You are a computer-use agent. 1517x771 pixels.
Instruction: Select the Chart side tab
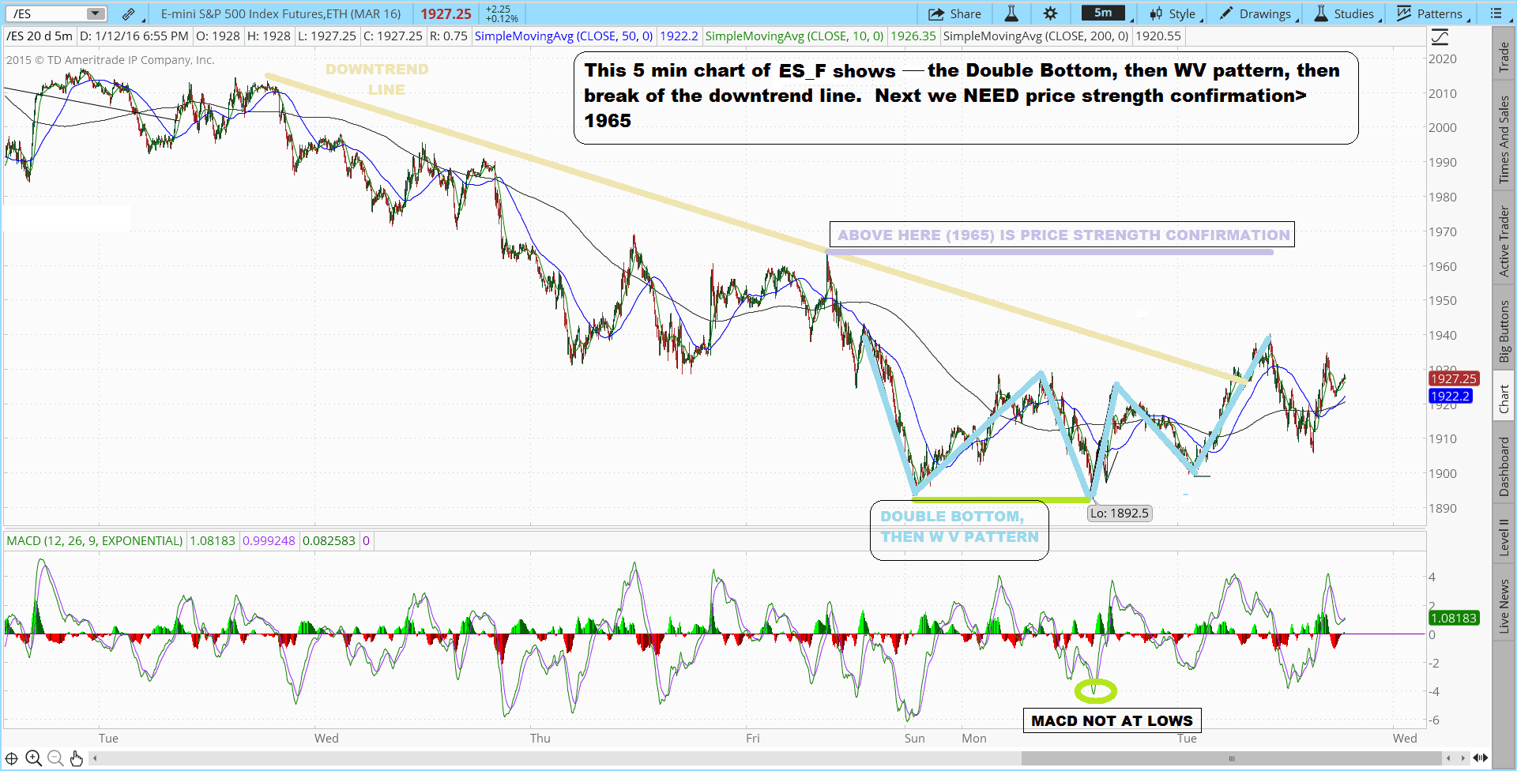pyautogui.click(x=1504, y=399)
